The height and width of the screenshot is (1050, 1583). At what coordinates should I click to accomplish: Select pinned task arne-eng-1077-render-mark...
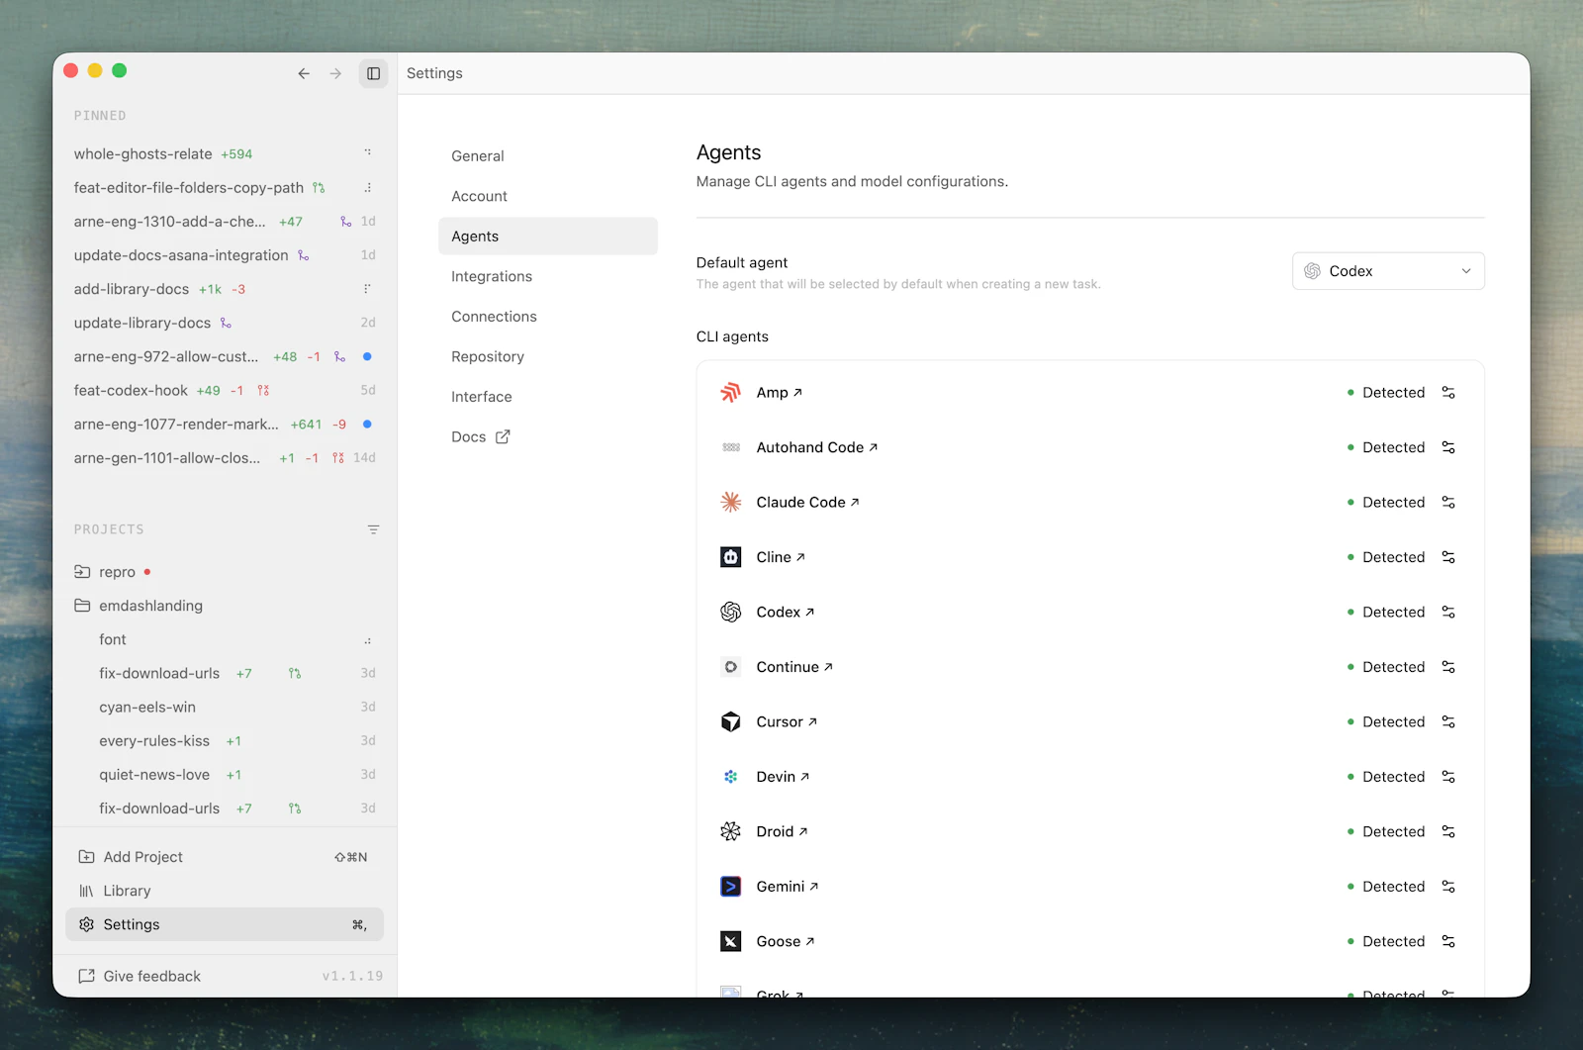(x=225, y=424)
